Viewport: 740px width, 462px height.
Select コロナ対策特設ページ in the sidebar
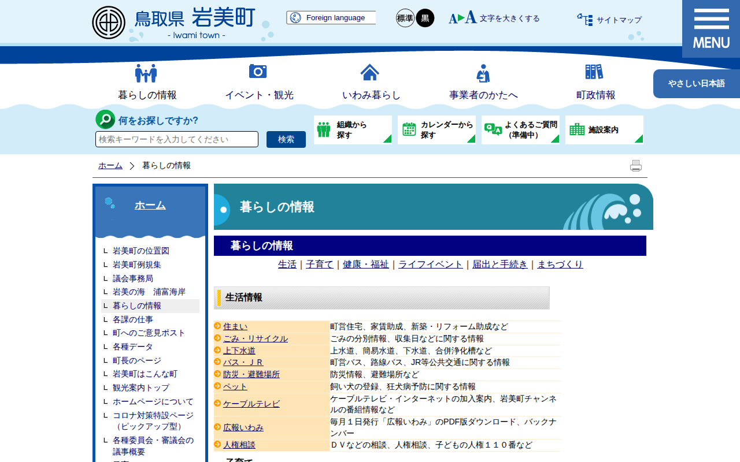click(x=153, y=421)
